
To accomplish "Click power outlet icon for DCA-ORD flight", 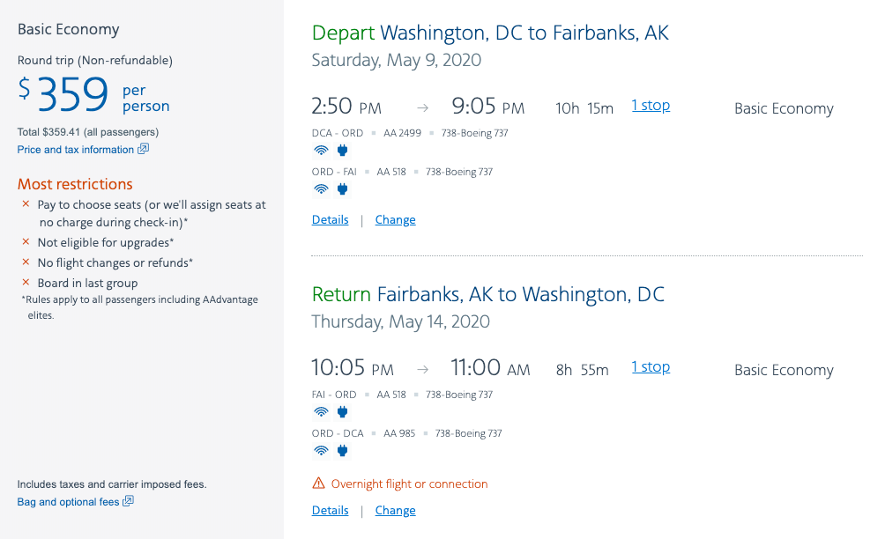I will (343, 150).
